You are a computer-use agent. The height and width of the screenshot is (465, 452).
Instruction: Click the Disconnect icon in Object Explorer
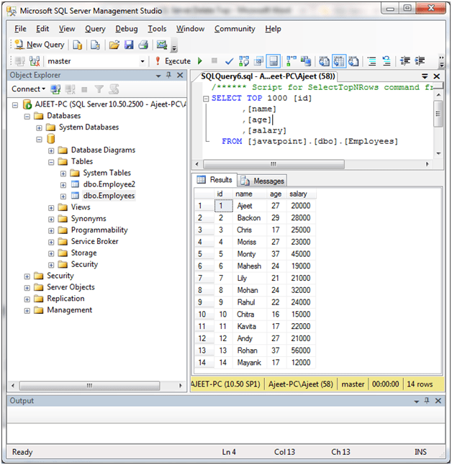click(71, 89)
